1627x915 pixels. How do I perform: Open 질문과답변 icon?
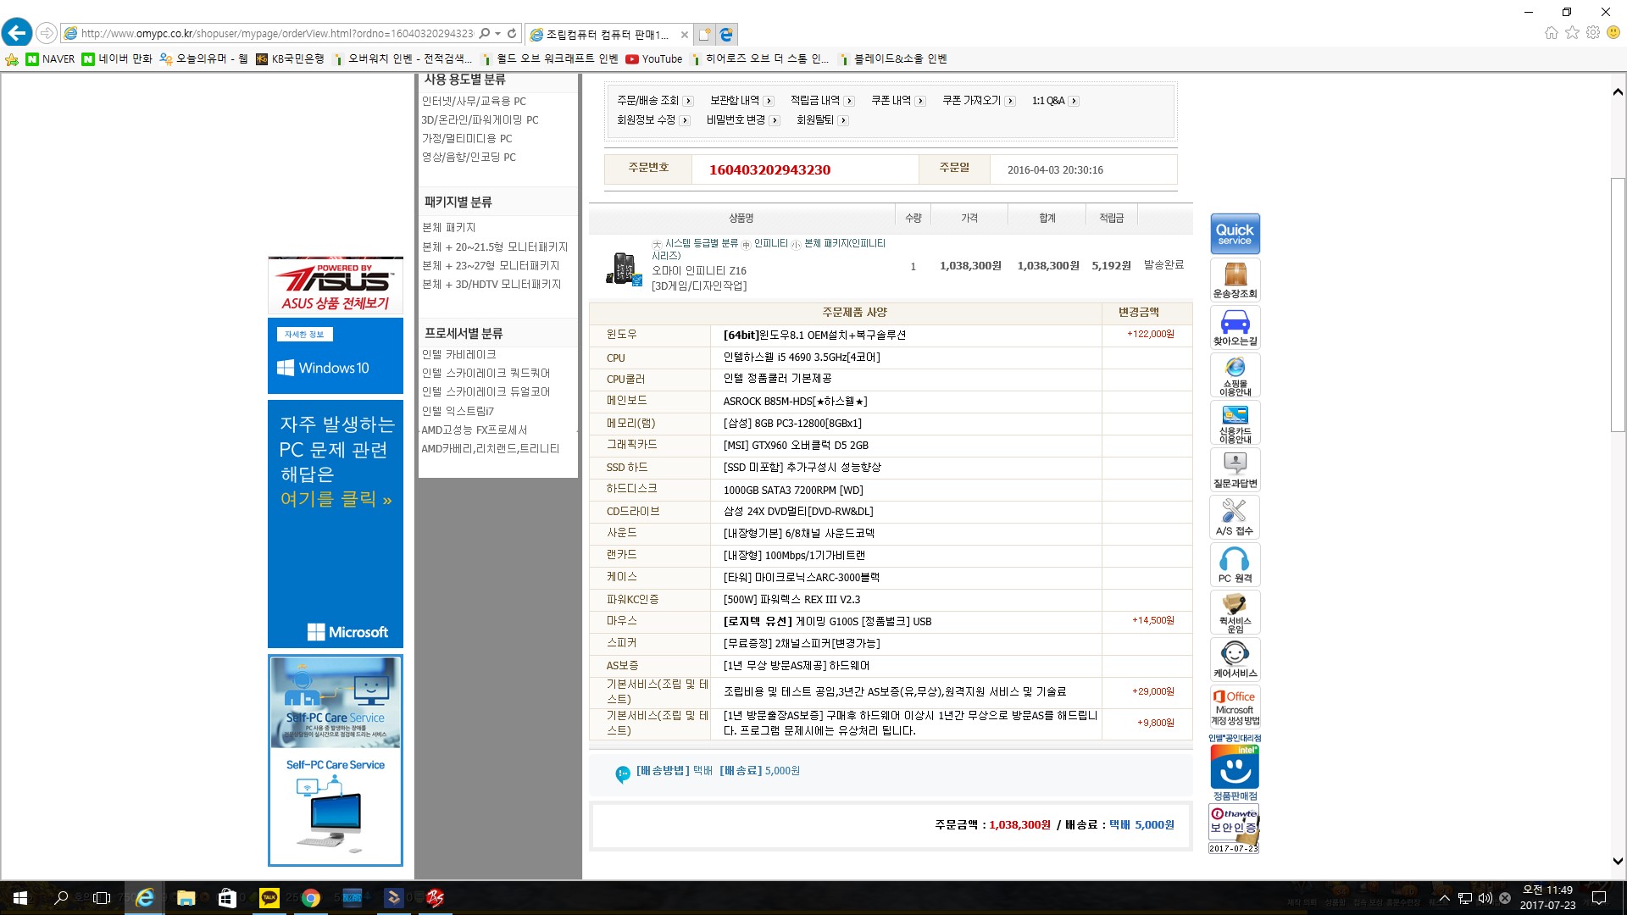click(1235, 470)
